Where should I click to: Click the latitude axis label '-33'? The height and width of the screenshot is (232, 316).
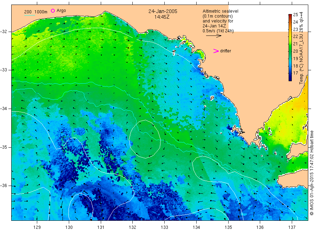click(4, 70)
